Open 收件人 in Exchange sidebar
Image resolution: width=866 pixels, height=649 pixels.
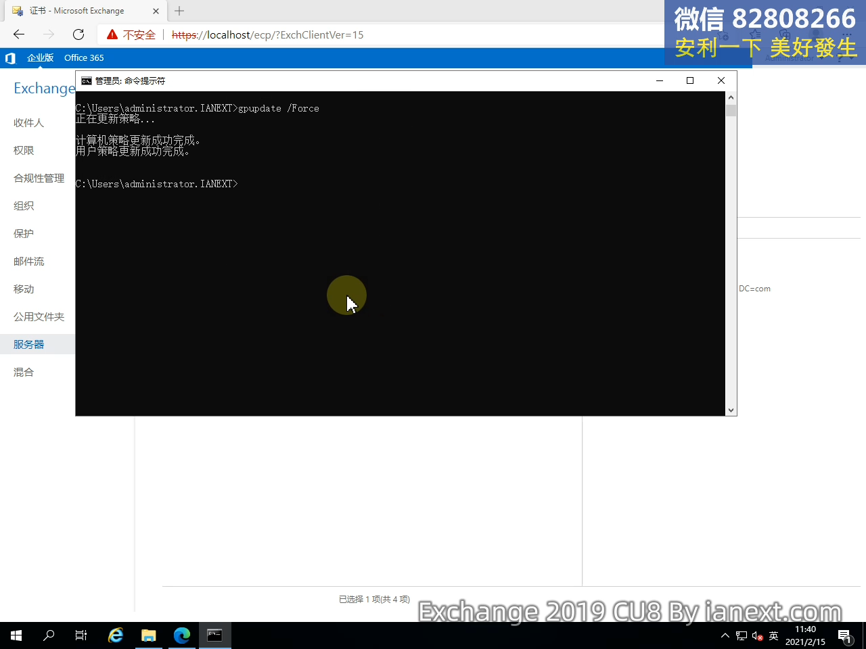coord(28,122)
